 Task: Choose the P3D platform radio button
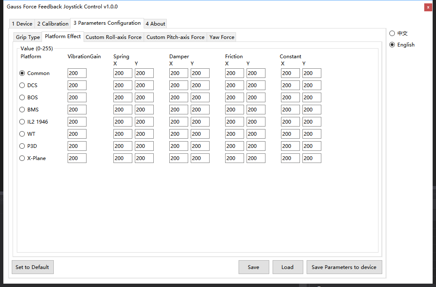[x=28, y=146]
